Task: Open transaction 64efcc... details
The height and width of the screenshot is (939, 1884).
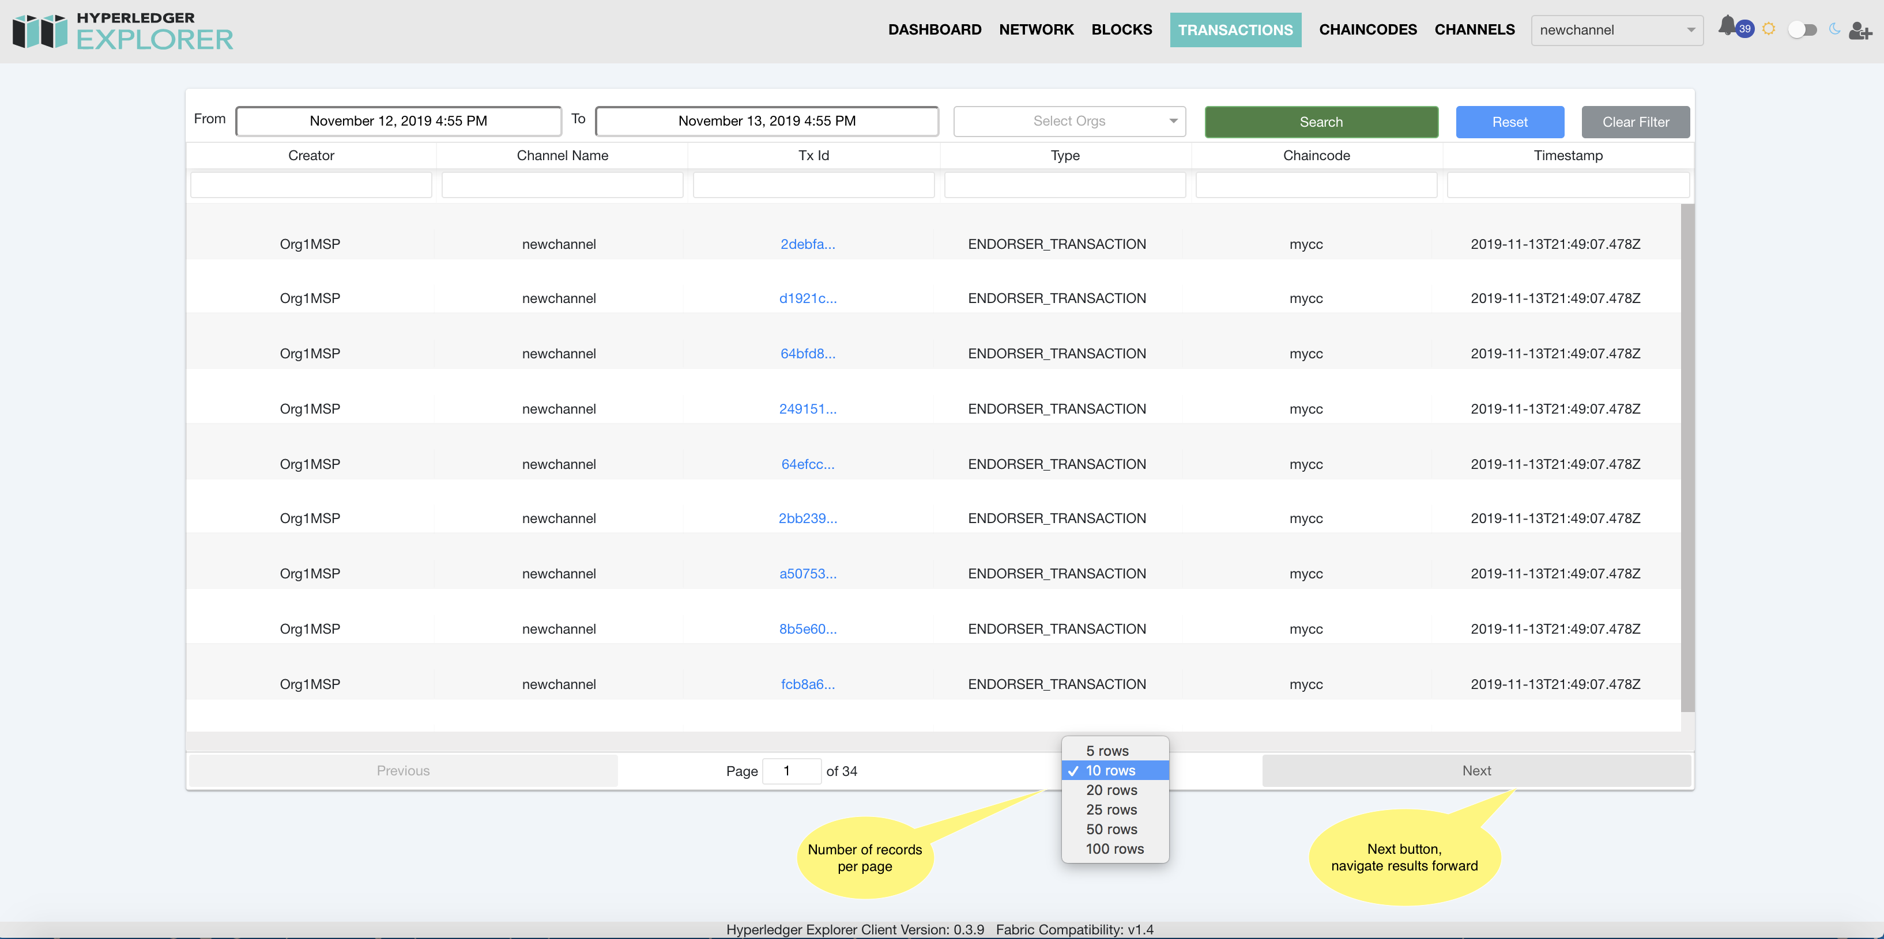Action: [808, 464]
